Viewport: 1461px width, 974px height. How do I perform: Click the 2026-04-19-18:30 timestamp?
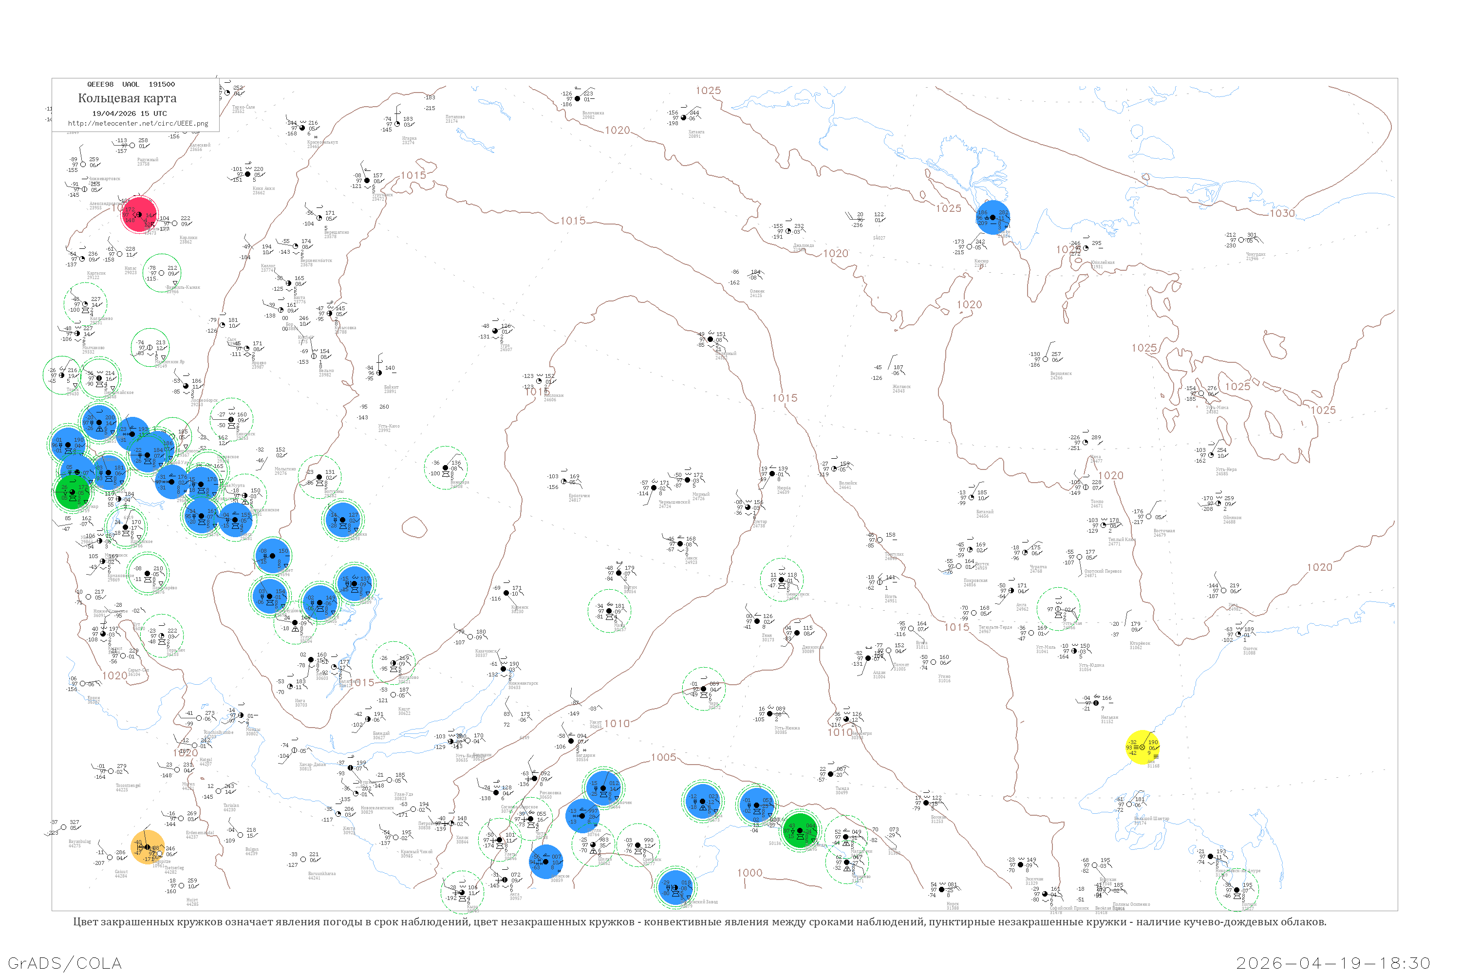point(1333,963)
